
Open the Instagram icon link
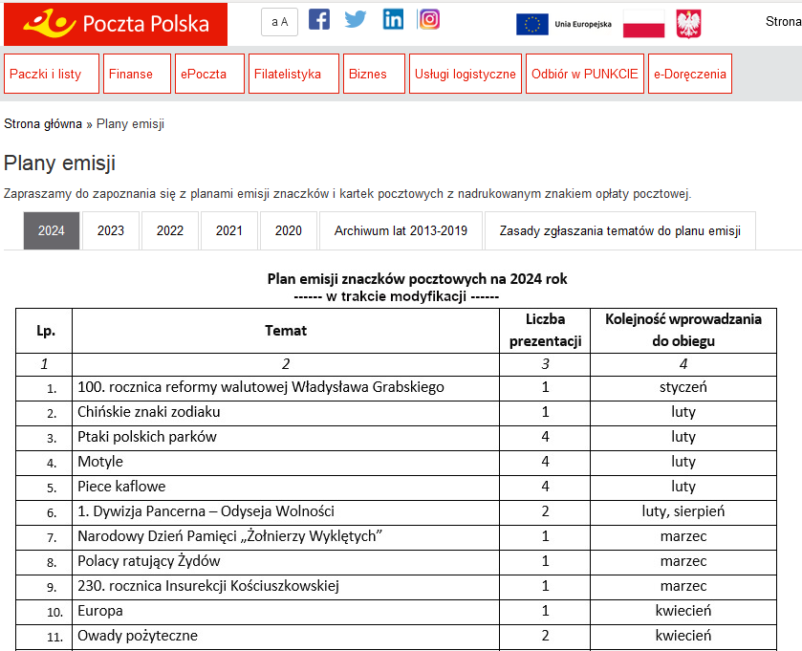[429, 20]
